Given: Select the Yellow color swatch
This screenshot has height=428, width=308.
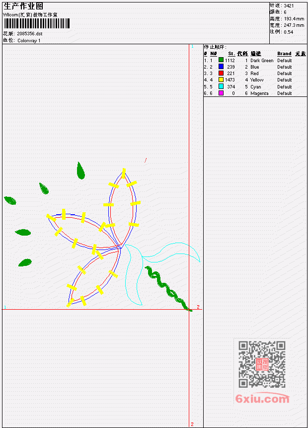Looking at the screenshot, I should (x=221, y=80).
